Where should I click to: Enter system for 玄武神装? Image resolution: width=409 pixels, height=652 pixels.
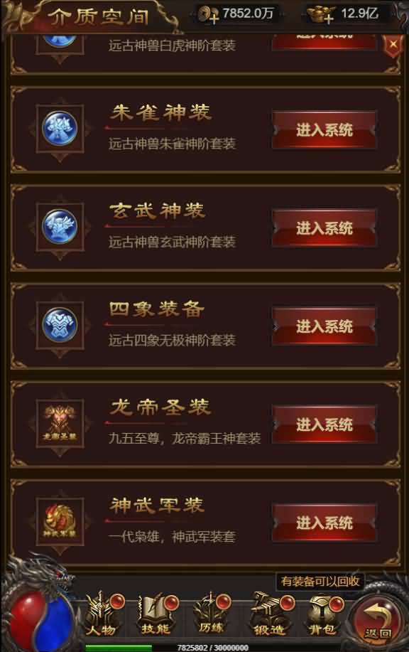click(x=325, y=228)
